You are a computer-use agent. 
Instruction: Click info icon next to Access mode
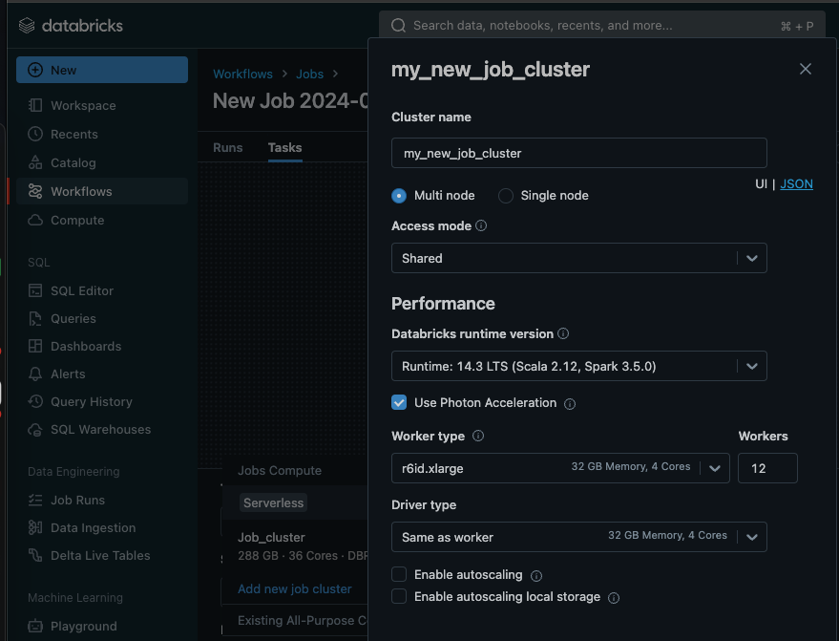click(481, 226)
